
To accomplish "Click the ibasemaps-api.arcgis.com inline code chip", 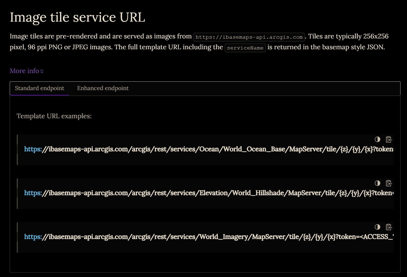I will 249,37.
